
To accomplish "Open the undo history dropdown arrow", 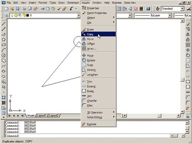I will coord(76,9).
